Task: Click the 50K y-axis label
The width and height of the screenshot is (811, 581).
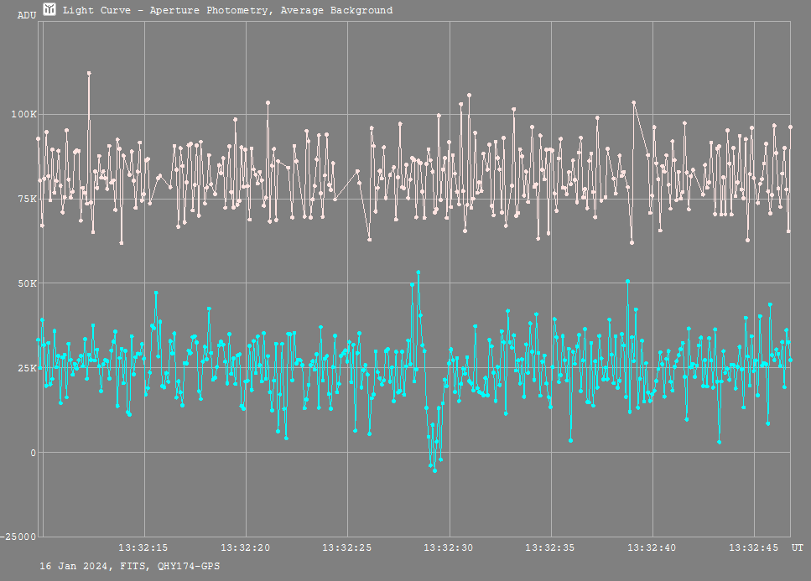Action: (x=27, y=283)
